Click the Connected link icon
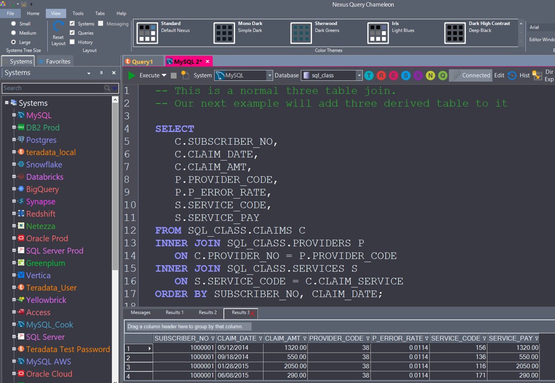 click(x=455, y=76)
